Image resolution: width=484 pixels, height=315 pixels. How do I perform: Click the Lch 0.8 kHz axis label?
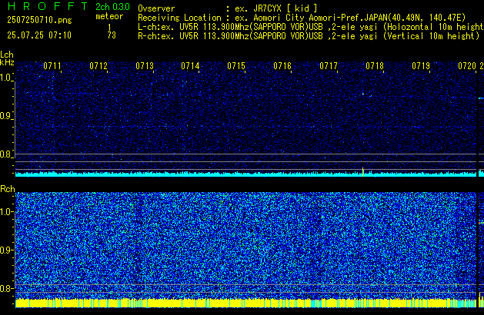[6, 154]
